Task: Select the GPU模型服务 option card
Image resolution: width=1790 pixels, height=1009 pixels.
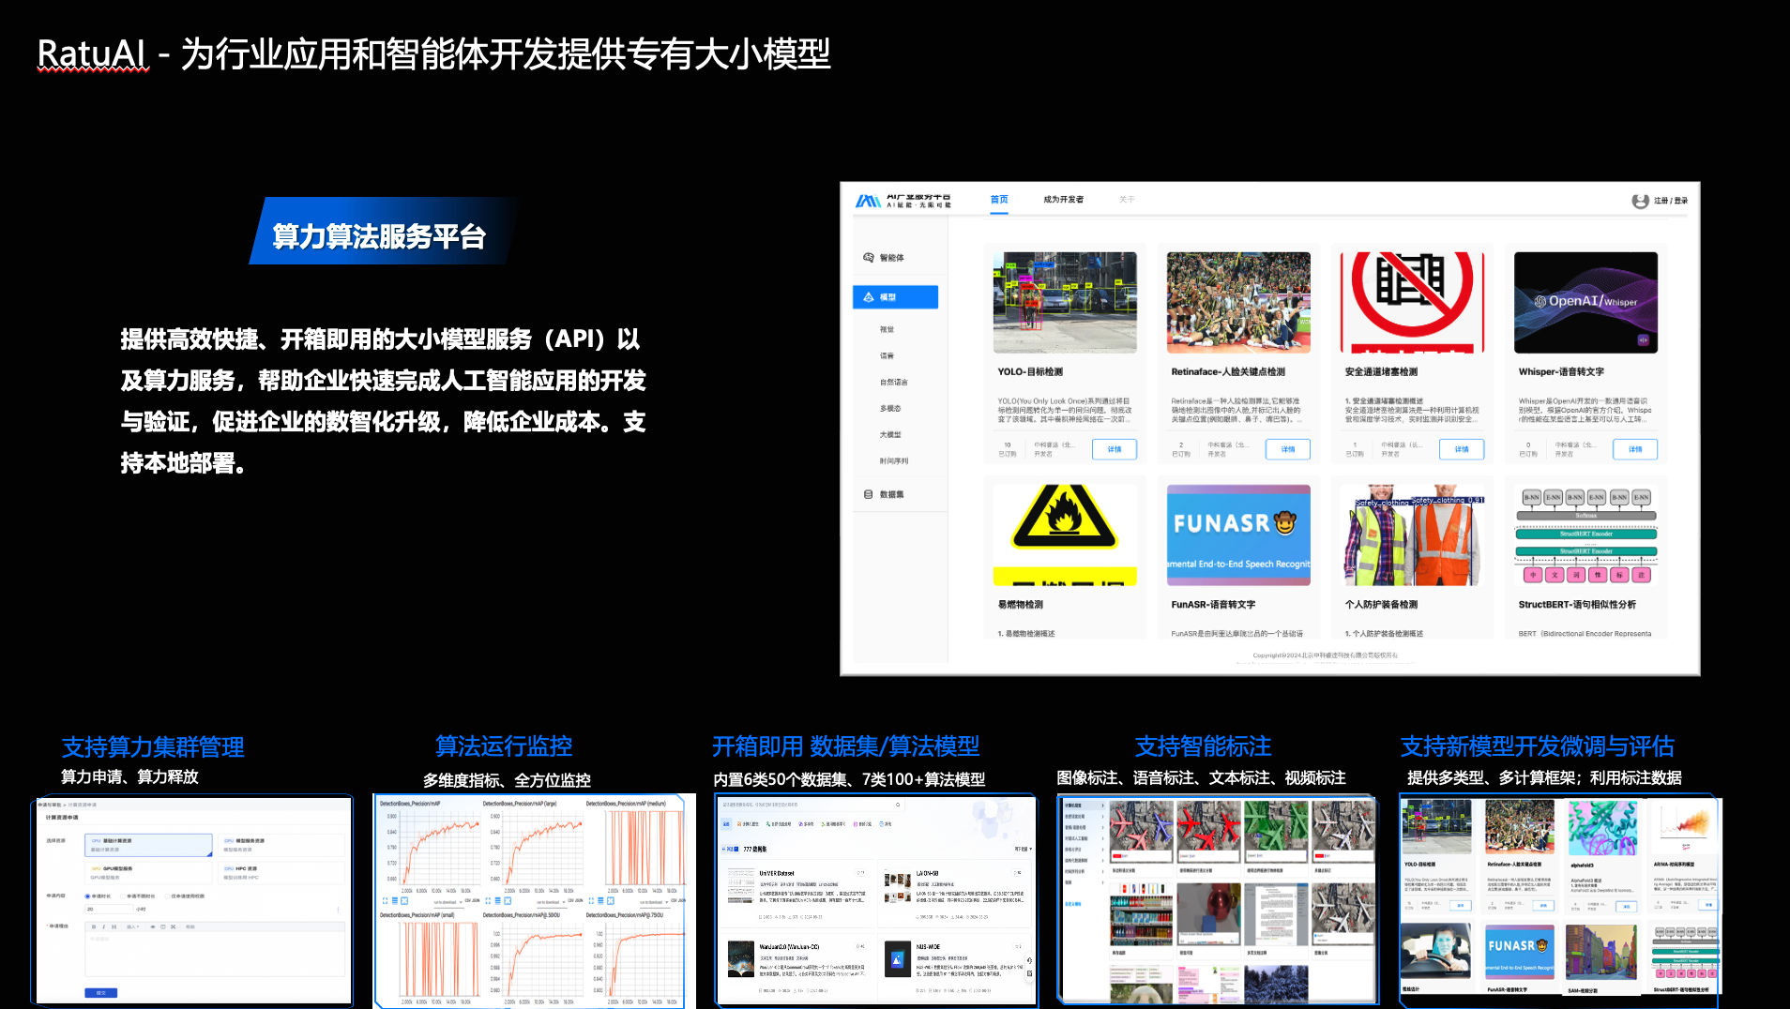Action: click(148, 872)
